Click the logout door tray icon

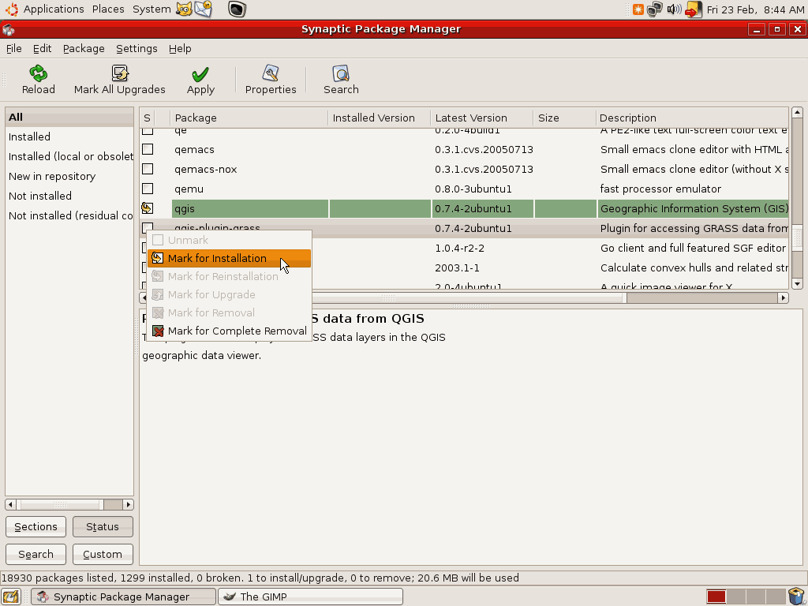point(694,9)
